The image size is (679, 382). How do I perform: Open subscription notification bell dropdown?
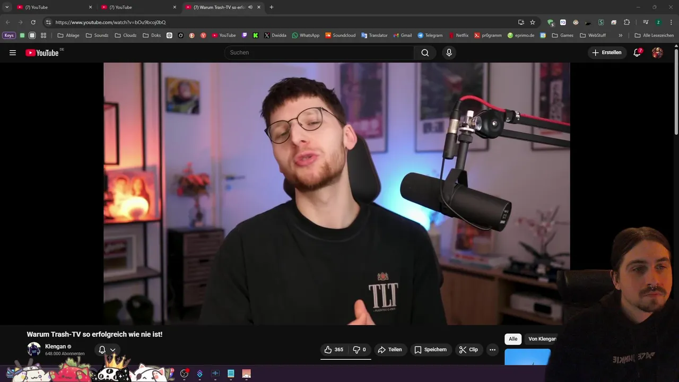click(x=107, y=350)
